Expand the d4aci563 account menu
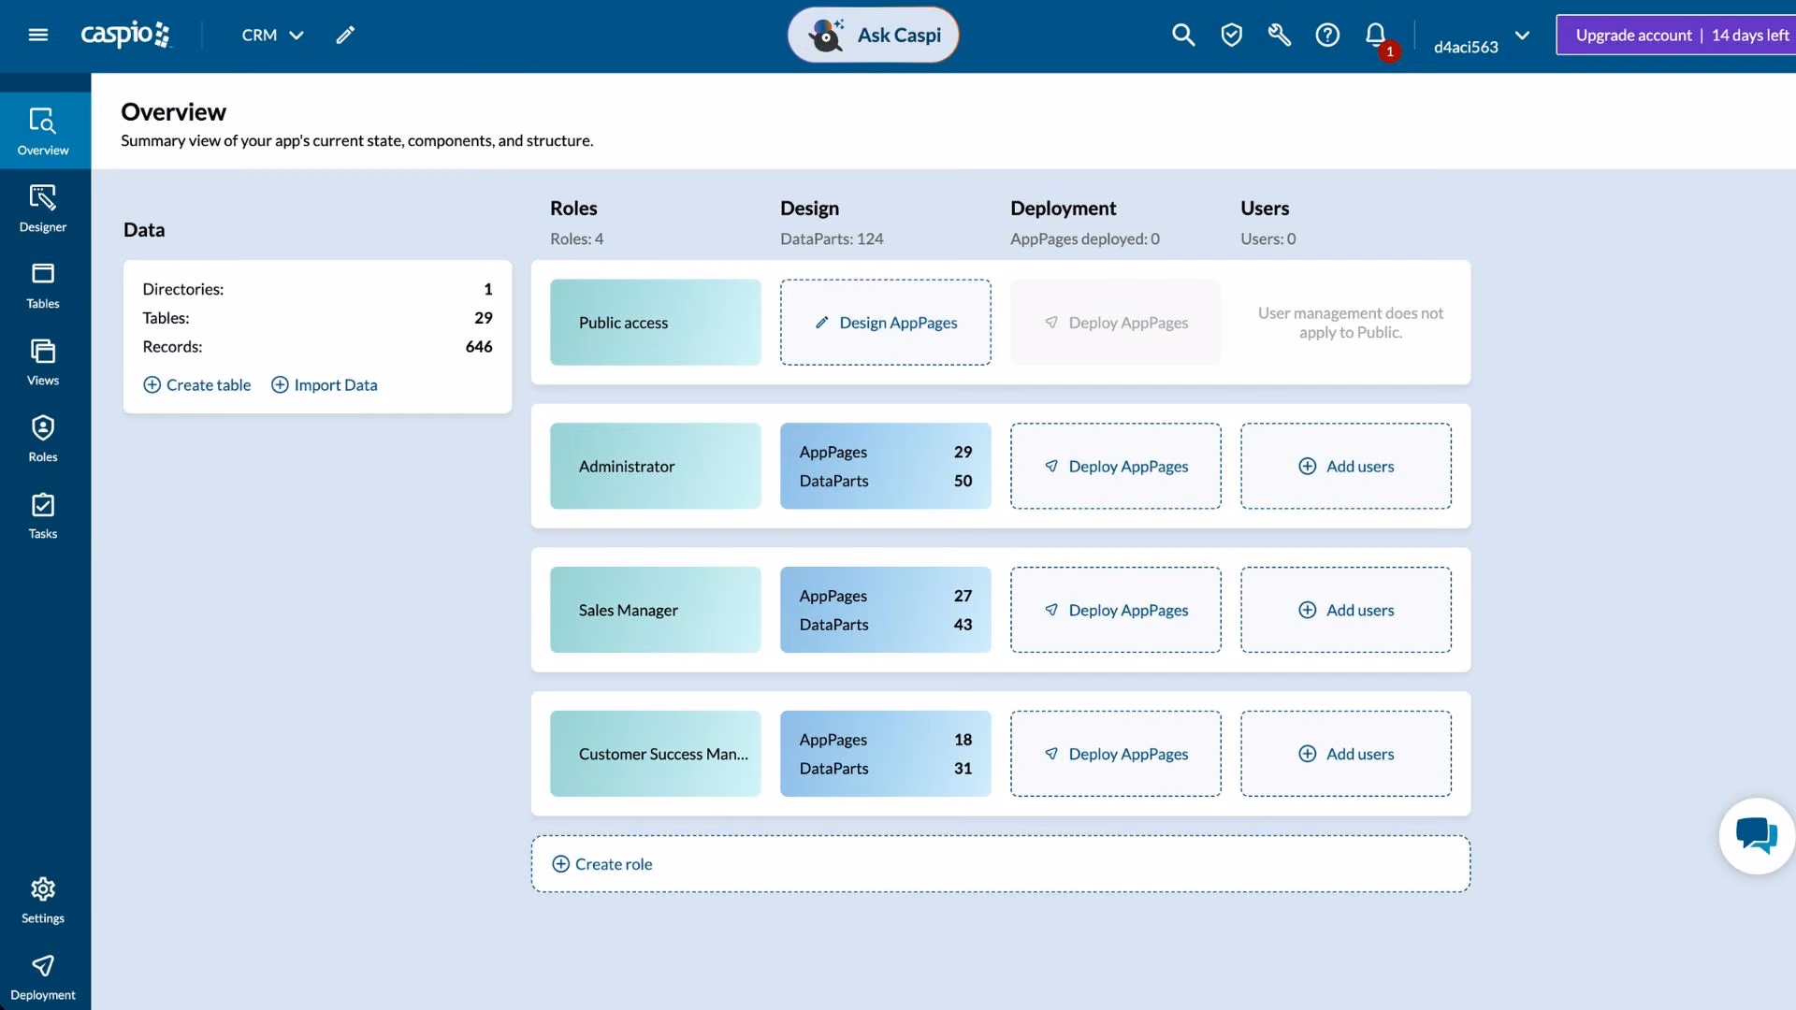This screenshot has width=1796, height=1010. 1482,39
